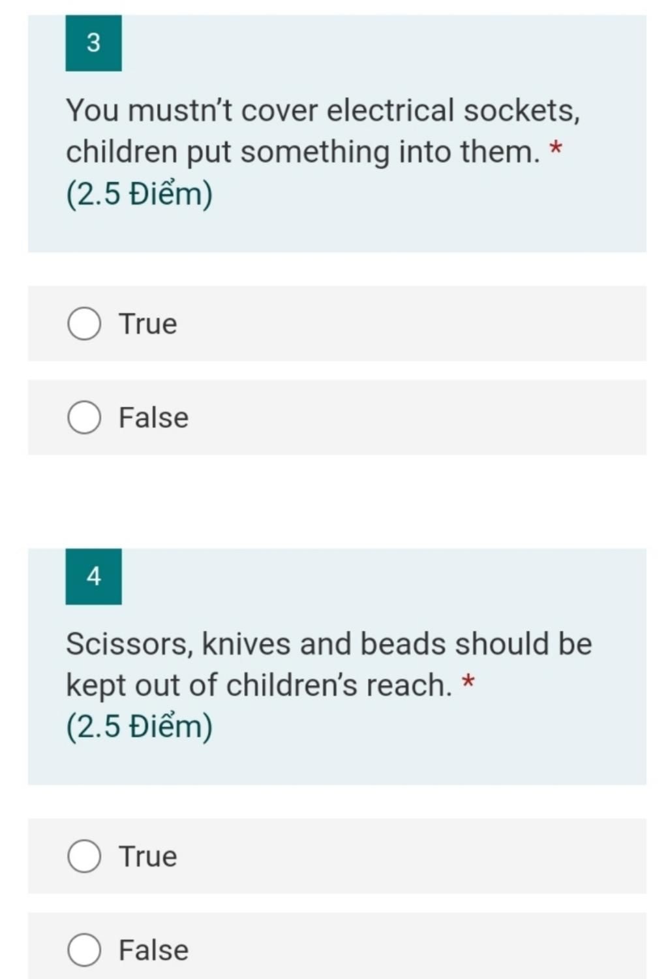Click the 'False' label under question 4

click(x=153, y=950)
